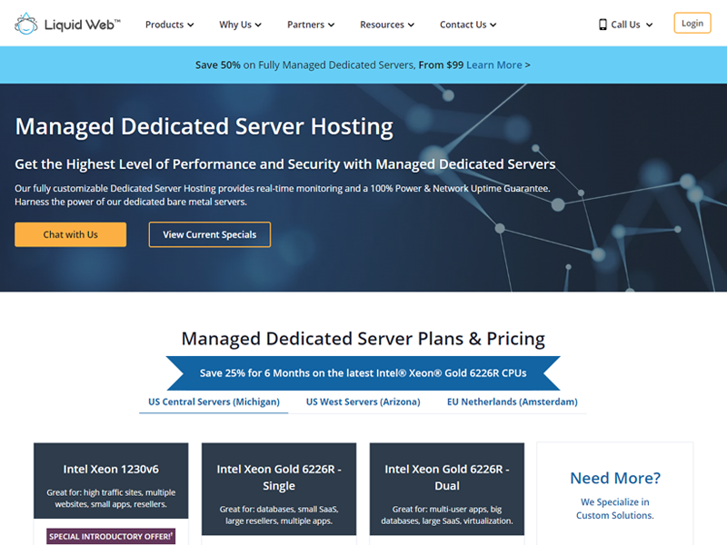The width and height of the screenshot is (727, 545).
Task: Click the Managed Dedicated Server Plans & Pricing heading
Action: [x=363, y=339]
